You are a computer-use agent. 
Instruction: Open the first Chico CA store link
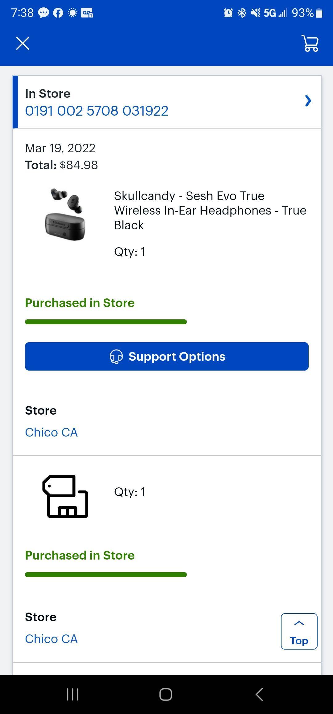(x=51, y=432)
